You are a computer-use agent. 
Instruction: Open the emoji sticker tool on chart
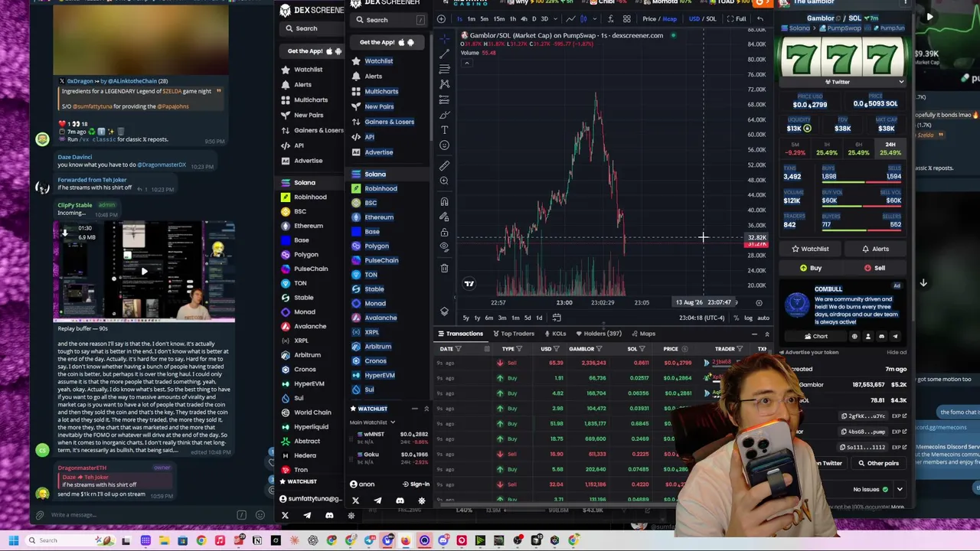pyautogui.click(x=444, y=145)
